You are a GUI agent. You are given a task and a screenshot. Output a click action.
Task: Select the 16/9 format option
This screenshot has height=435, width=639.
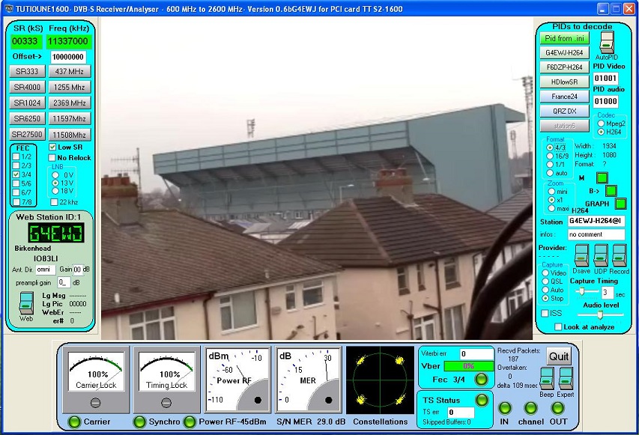tap(550, 156)
